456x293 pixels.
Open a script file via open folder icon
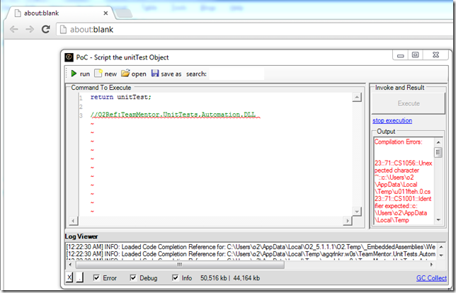[x=125, y=74]
